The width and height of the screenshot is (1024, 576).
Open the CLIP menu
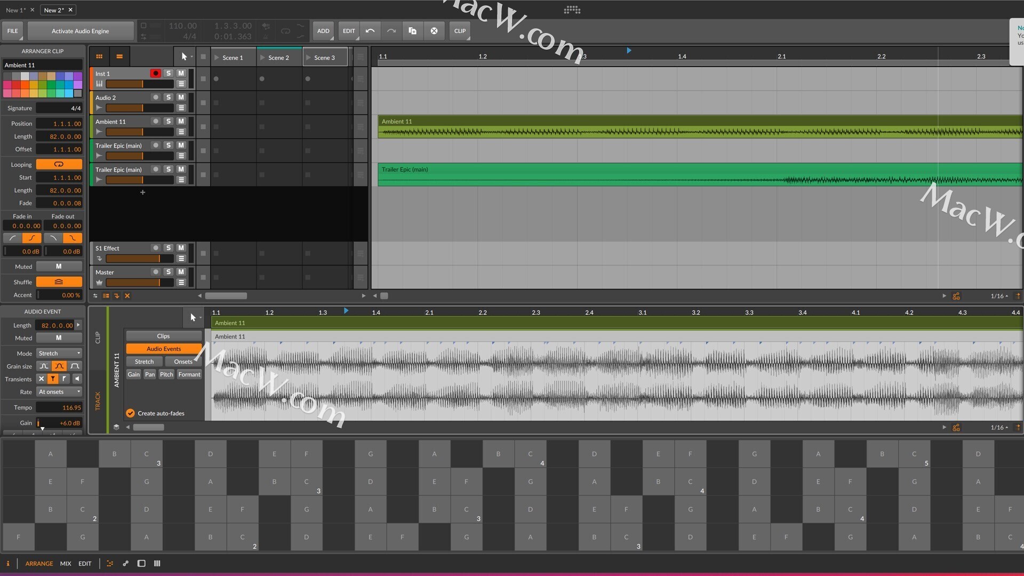point(460,31)
